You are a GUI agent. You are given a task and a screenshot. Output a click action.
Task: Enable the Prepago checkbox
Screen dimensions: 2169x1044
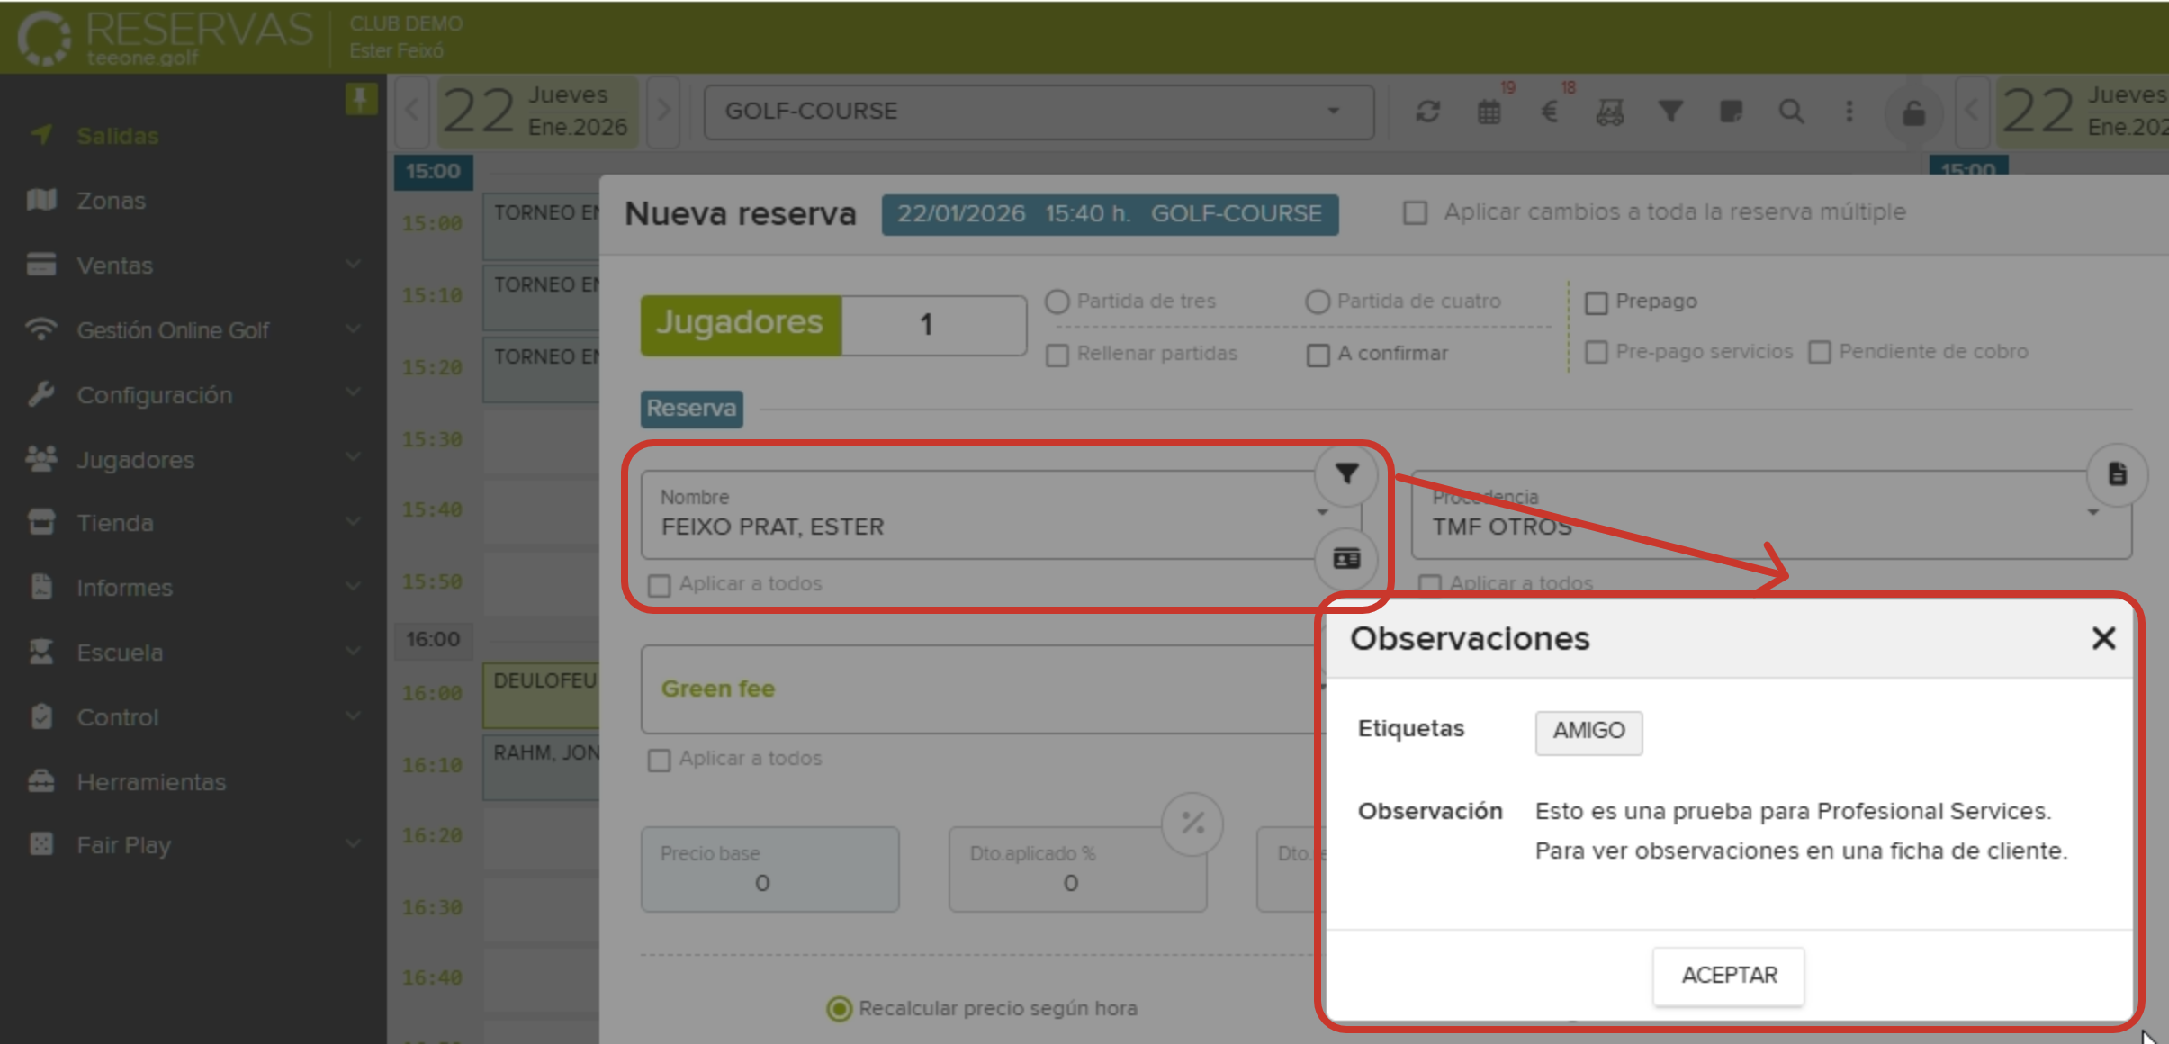pyautogui.click(x=1598, y=301)
